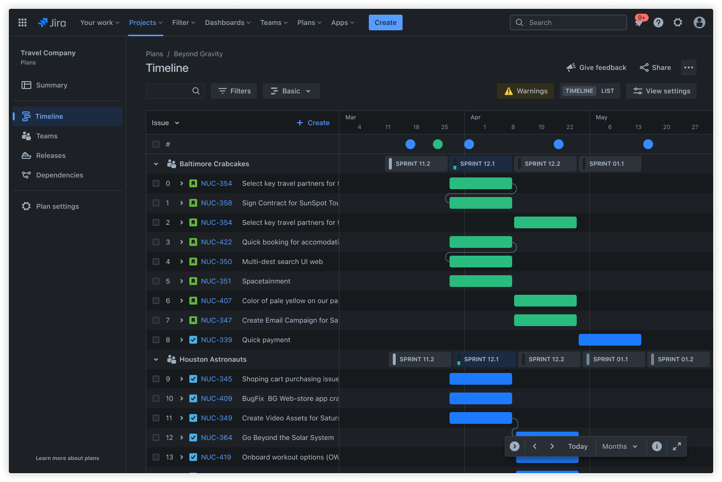Open the Months zoom dropdown

click(619, 446)
